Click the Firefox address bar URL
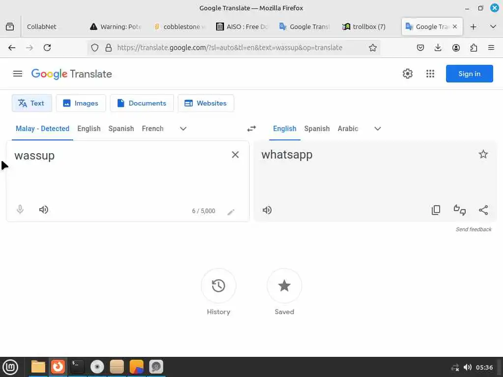The width and height of the screenshot is (503, 377). 230,48
